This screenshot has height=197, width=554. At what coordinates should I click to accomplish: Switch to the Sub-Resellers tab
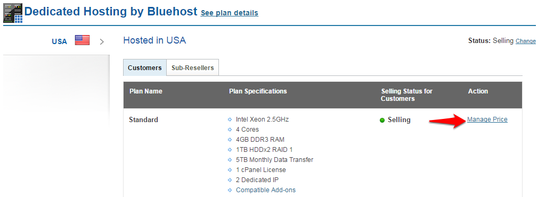coord(192,67)
